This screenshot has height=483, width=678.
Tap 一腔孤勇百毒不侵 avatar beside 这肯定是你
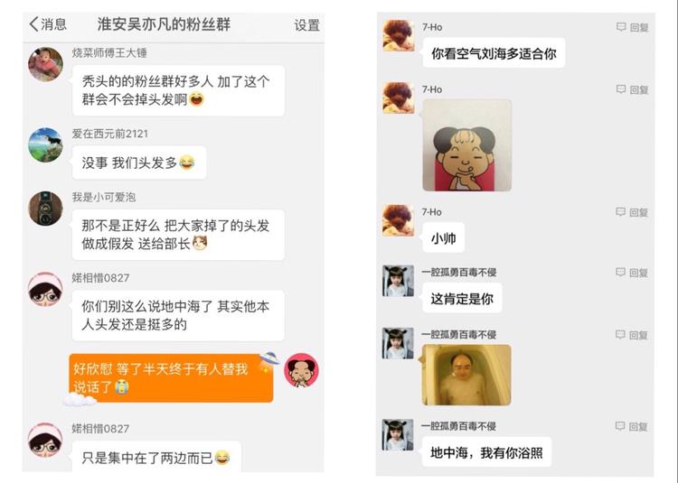pyautogui.click(x=398, y=281)
